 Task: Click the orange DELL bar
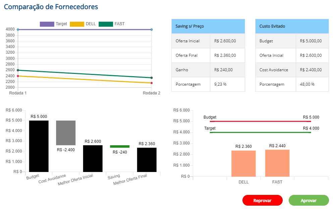point(243,164)
